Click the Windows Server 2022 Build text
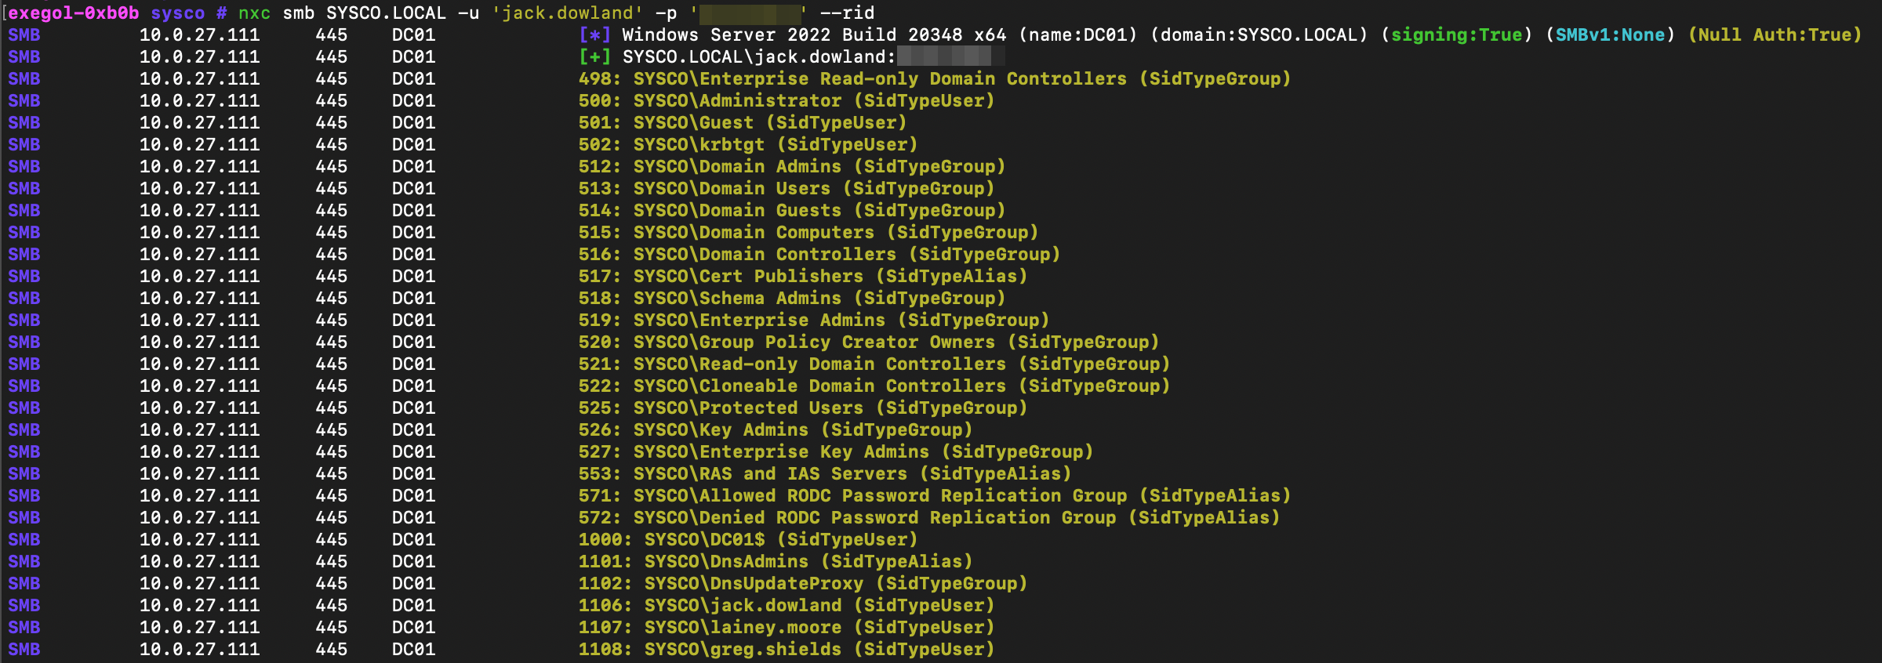Image resolution: width=1882 pixels, height=663 pixels. point(792,35)
